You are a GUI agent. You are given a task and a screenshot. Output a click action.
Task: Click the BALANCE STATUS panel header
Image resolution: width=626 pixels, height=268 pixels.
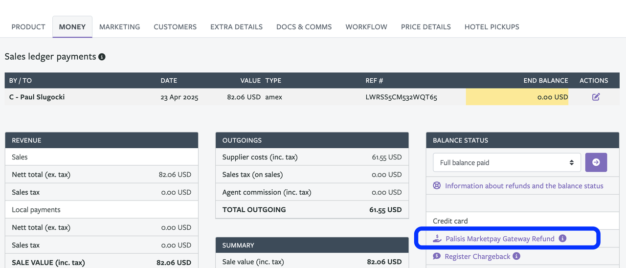522,140
